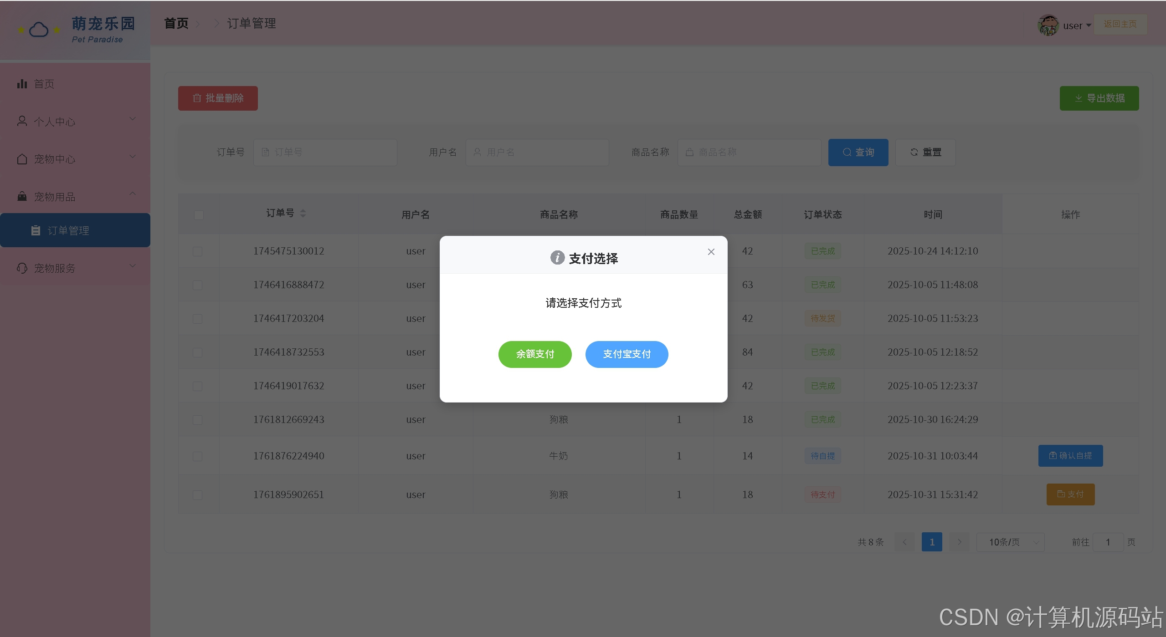The height and width of the screenshot is (637, 1166).
Task: Select checkbox for order 1761876224940
Action: pos(197,456)
